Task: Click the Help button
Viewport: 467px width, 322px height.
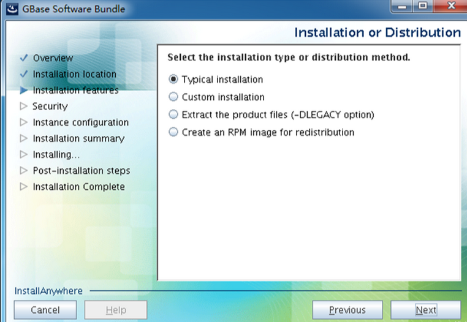Action: pos(116,310)
